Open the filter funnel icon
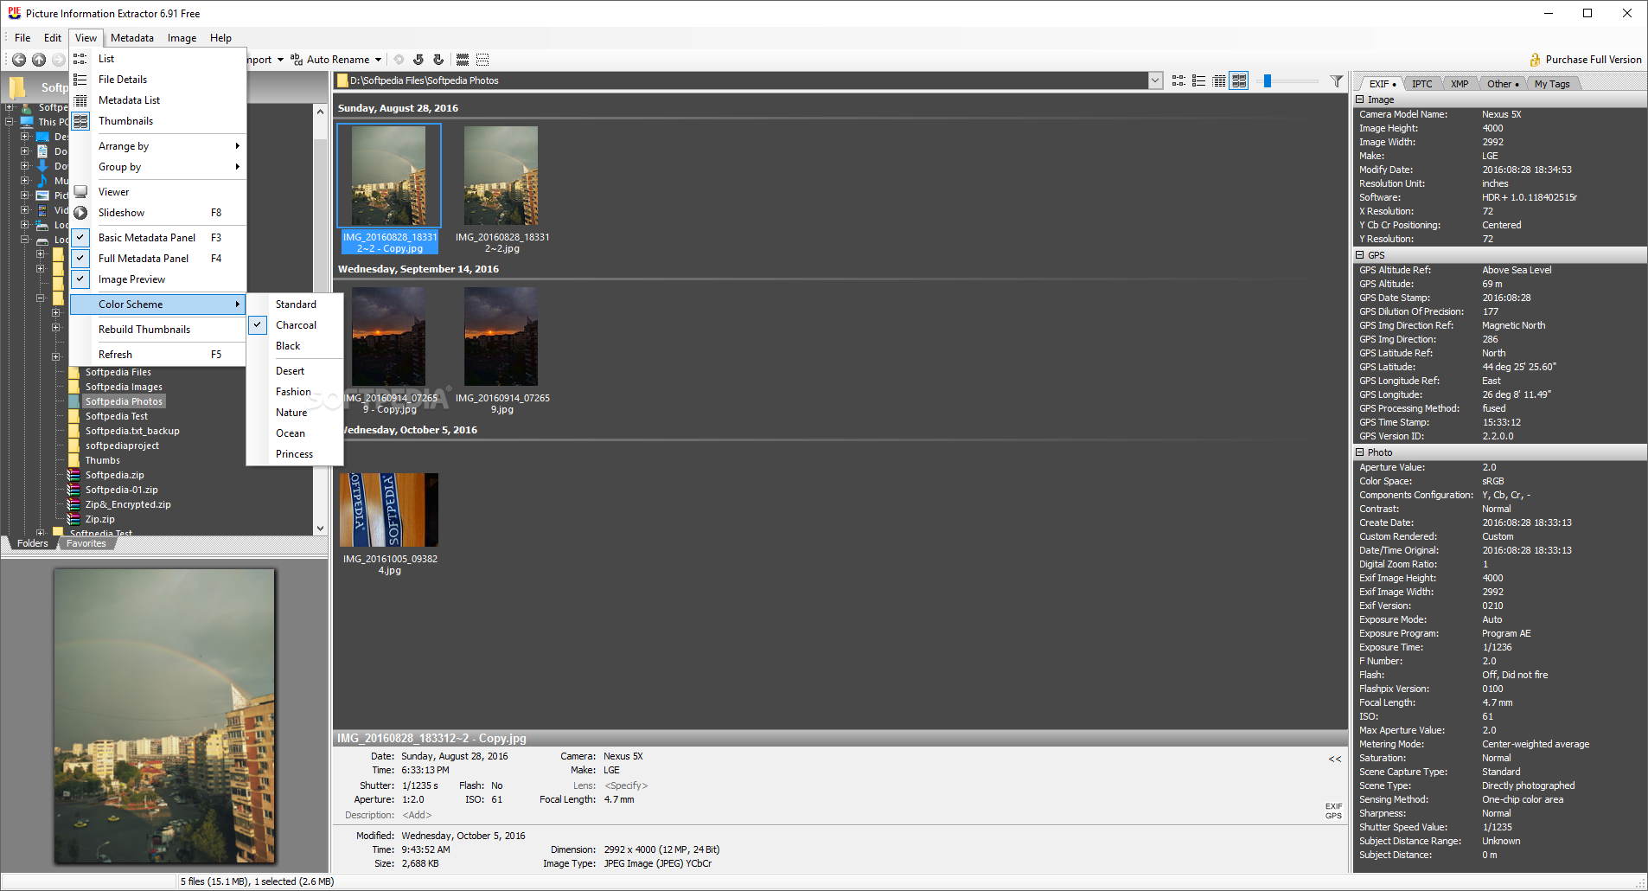 pos(1337,80)
